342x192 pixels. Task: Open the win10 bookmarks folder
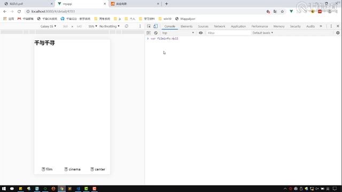pyautogui.click(x=165, y=19)
